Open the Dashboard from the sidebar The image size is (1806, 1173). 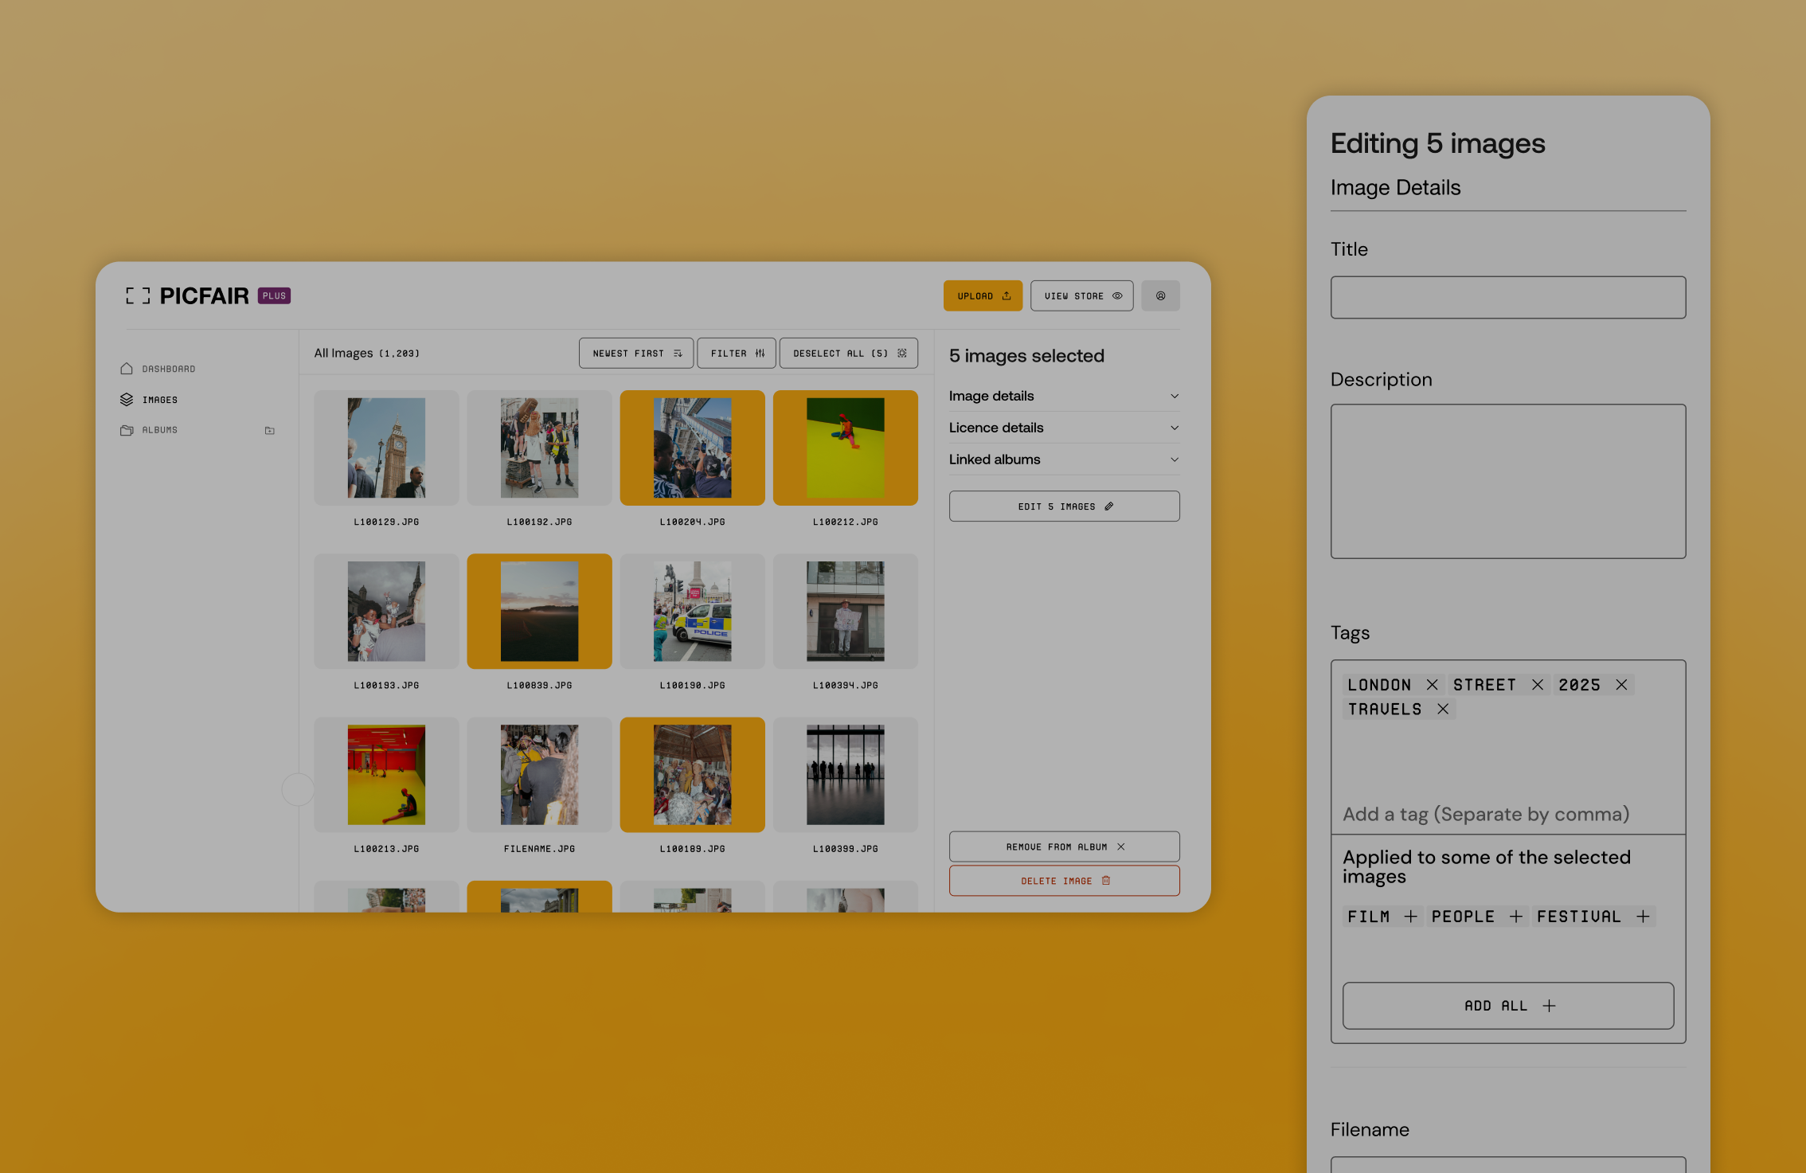coord(168,369)
